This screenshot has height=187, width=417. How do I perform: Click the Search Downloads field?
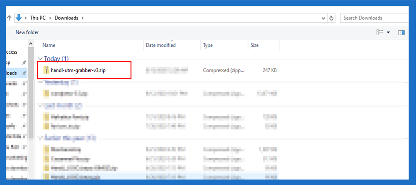[373, 18]
